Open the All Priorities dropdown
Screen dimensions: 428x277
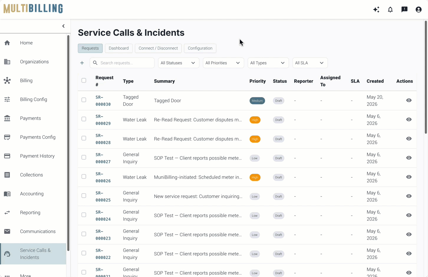point(223,63)
